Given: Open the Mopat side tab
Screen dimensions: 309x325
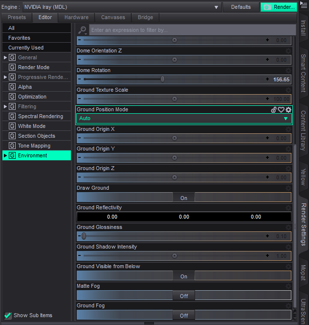Looking at the screenshot, I should (x=303, y=273).
